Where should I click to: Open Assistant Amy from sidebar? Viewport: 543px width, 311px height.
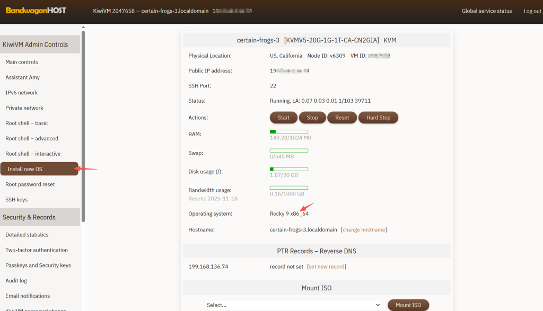[x=23, y=77]
